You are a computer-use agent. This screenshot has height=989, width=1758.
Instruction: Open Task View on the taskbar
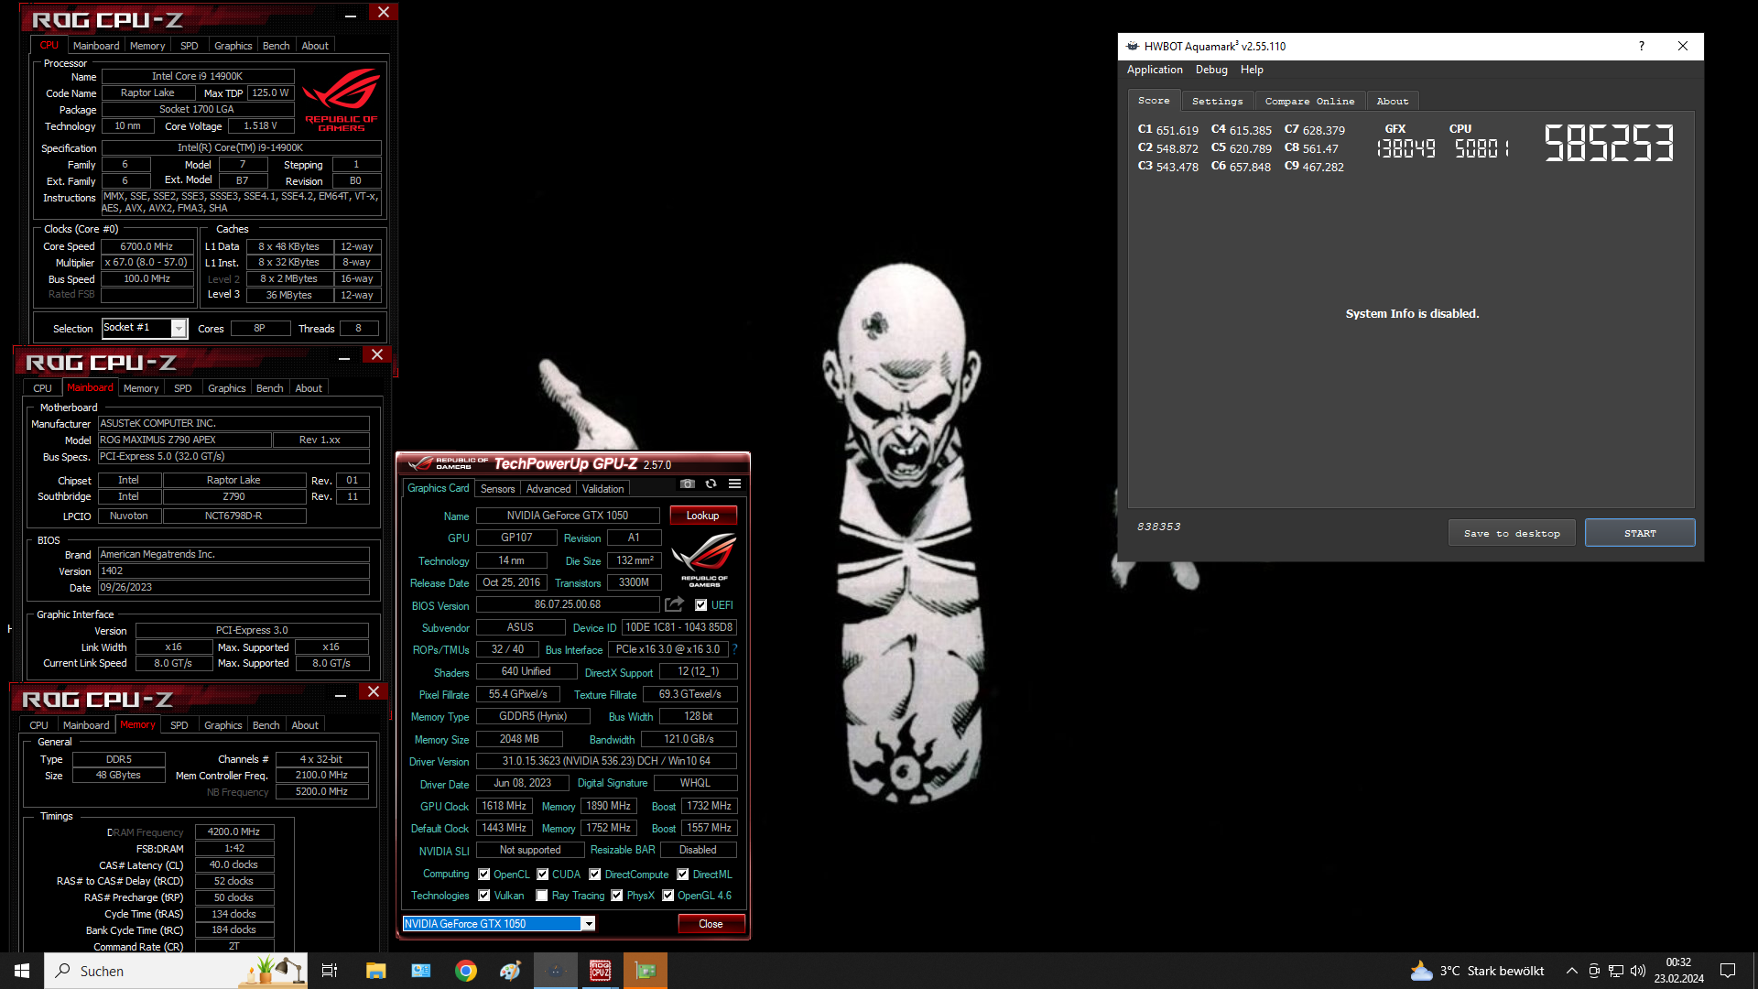(x=330, y=971)
